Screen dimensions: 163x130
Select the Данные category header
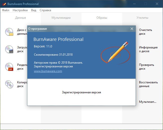21,18
